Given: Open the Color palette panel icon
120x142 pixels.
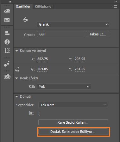Looking at the screenshot, I should point(7,11).
